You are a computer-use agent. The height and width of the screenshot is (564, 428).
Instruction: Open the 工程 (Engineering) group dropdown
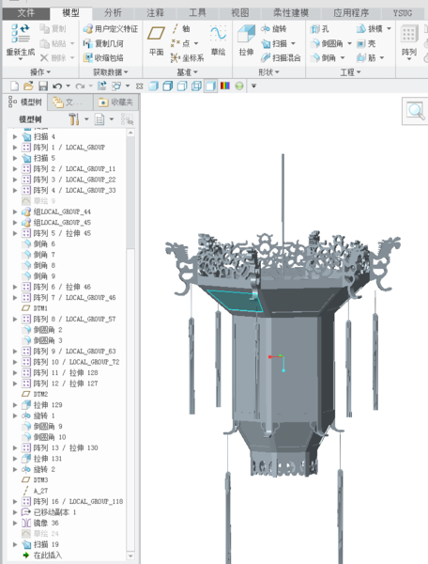point(350,72)
